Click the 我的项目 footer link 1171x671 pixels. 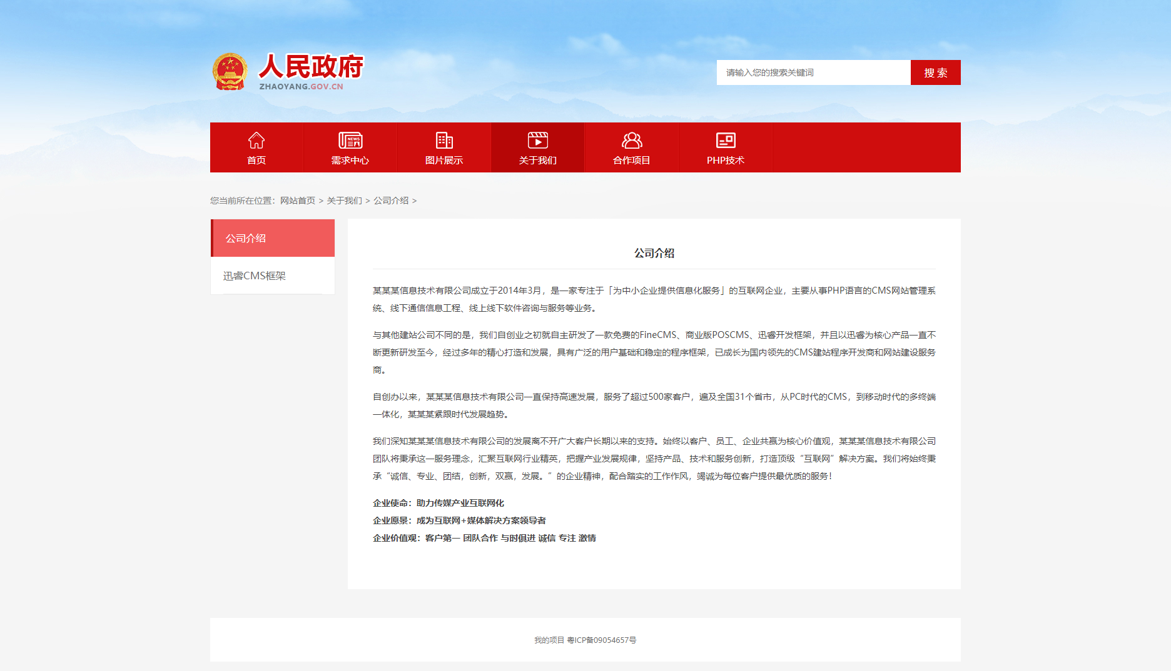[549, 640]
